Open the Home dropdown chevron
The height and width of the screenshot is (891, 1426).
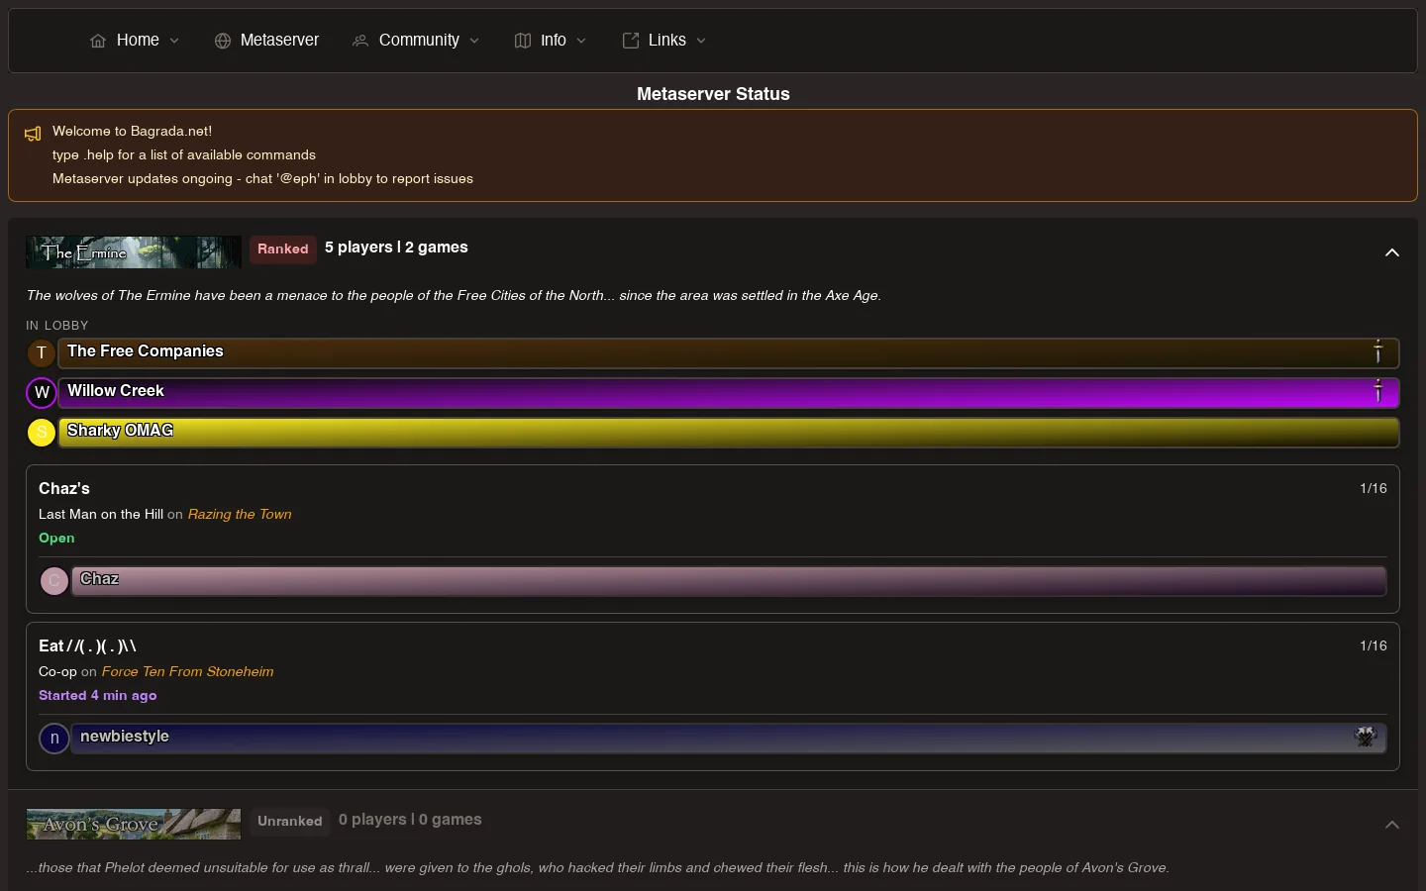tap(174, 41)
